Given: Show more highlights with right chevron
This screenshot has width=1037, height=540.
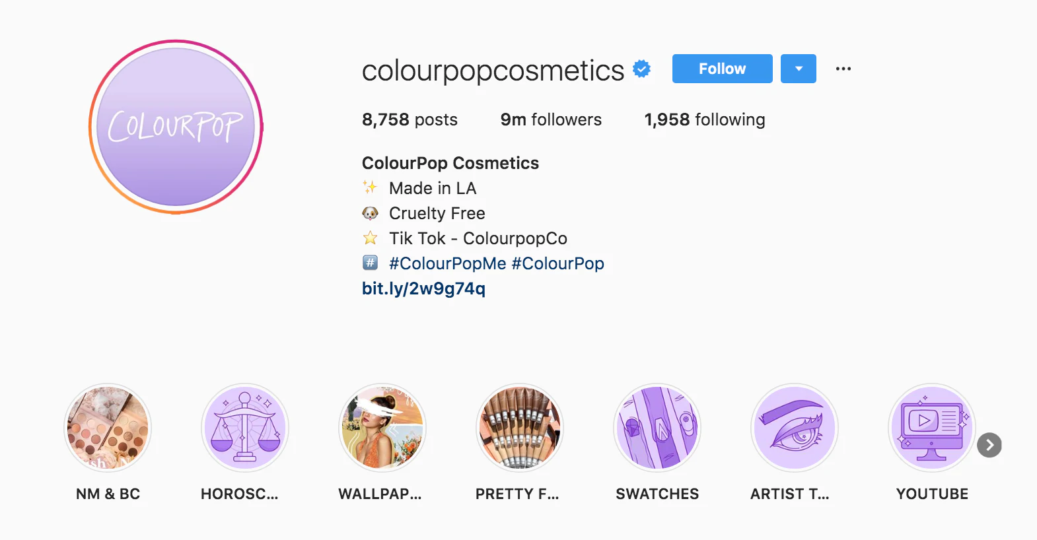Looking at the screenshot, I should point(989,445).
